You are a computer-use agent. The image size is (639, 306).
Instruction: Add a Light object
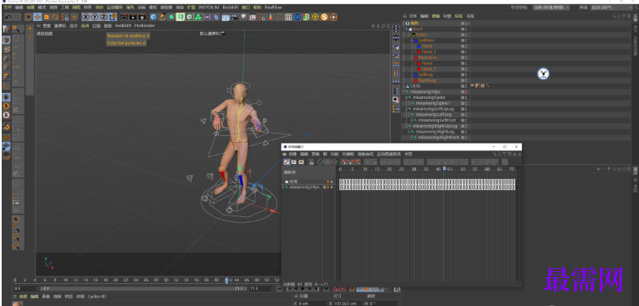[x=243, y=17]
